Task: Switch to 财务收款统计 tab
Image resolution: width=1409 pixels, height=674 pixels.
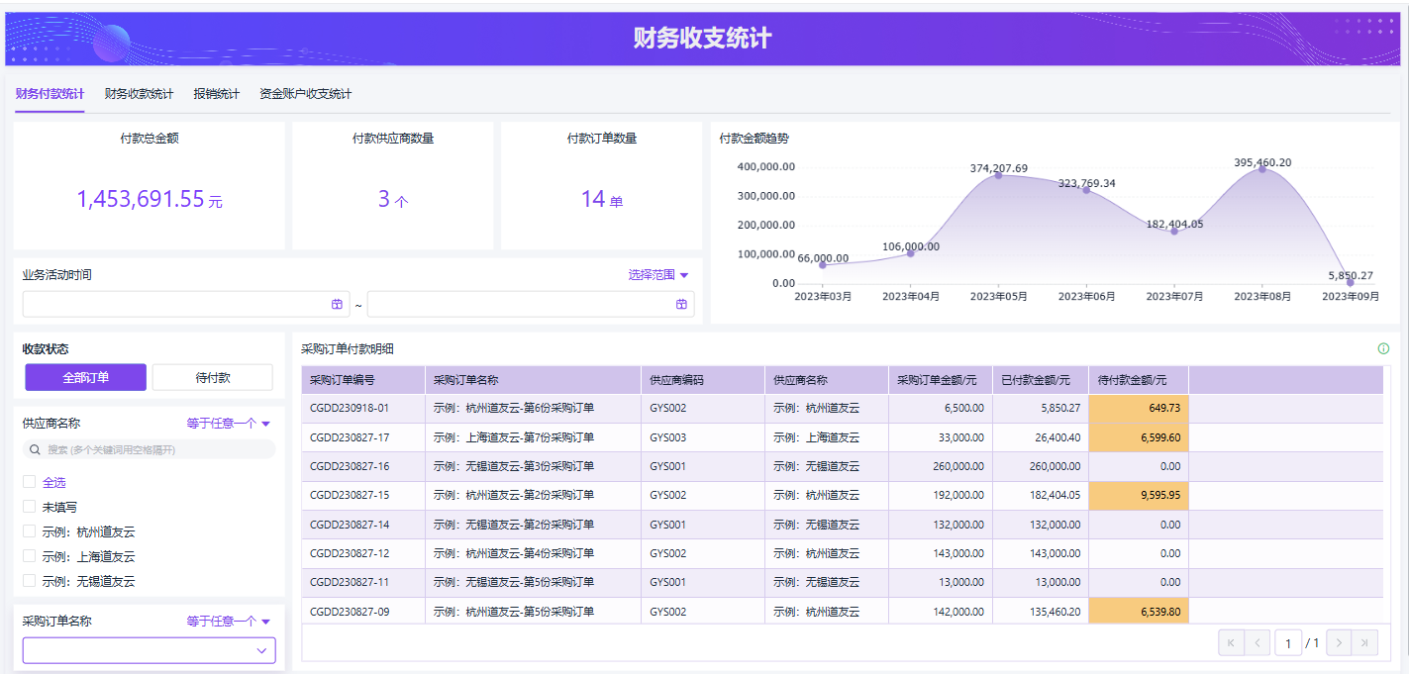Action: tap(139, 94)
